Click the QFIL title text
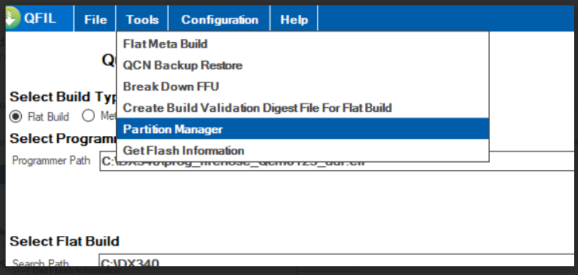Image resolution: width=578 pixels, height=275 pixels. click(40, 19)
